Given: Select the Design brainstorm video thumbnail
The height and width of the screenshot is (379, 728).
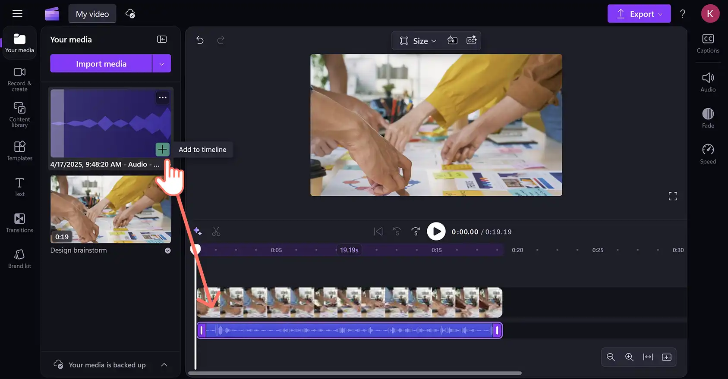Looking at the screenshot, I should 110,209.
